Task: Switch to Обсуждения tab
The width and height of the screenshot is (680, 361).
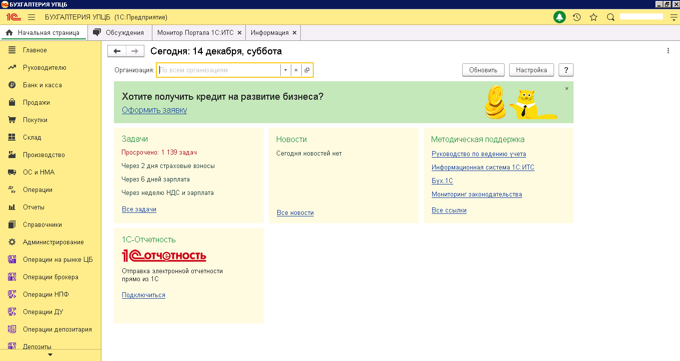Action: pos(119,32)
